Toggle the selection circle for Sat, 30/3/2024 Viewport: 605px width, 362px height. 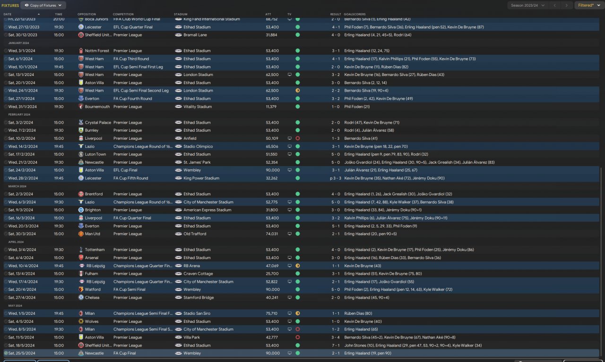[6, 234]
